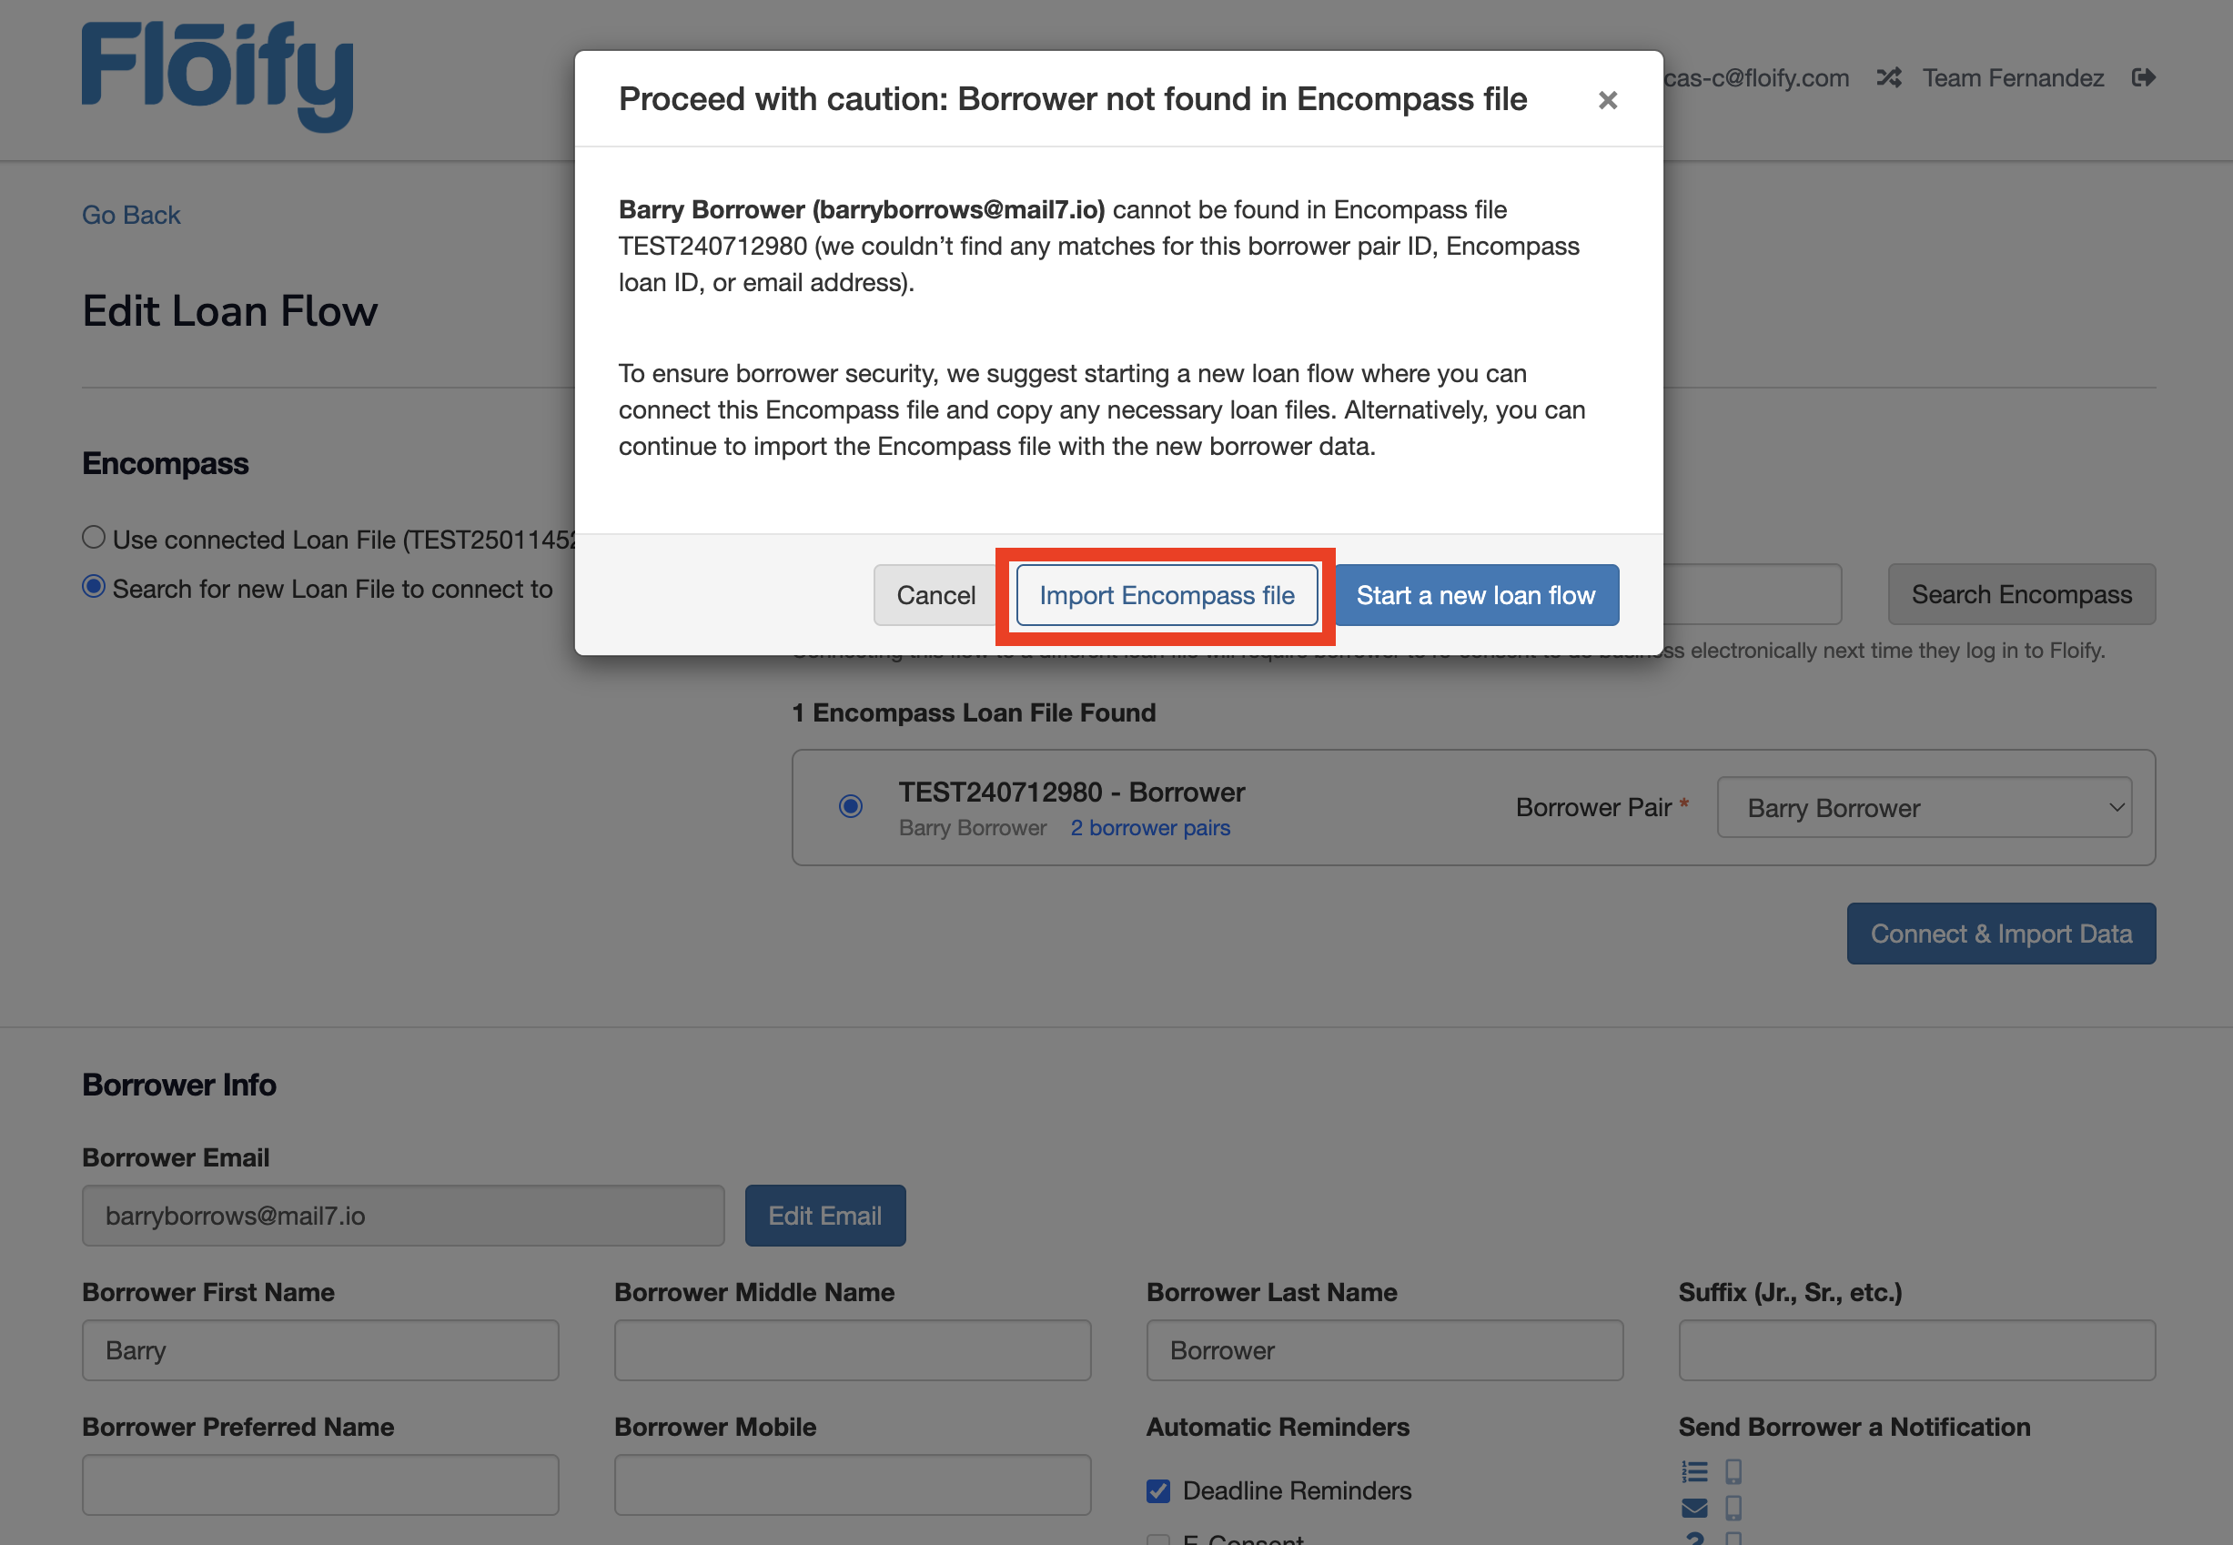The width and height of the screenshot is (2233, 1545).
Task: Click the shuffle team switch icon
Action: pyautogui.click(x=1888, y=77)
